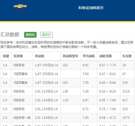Click the 购车参考 advice paragraph
The width and height of the screenshot is (135, 126).
67,45
